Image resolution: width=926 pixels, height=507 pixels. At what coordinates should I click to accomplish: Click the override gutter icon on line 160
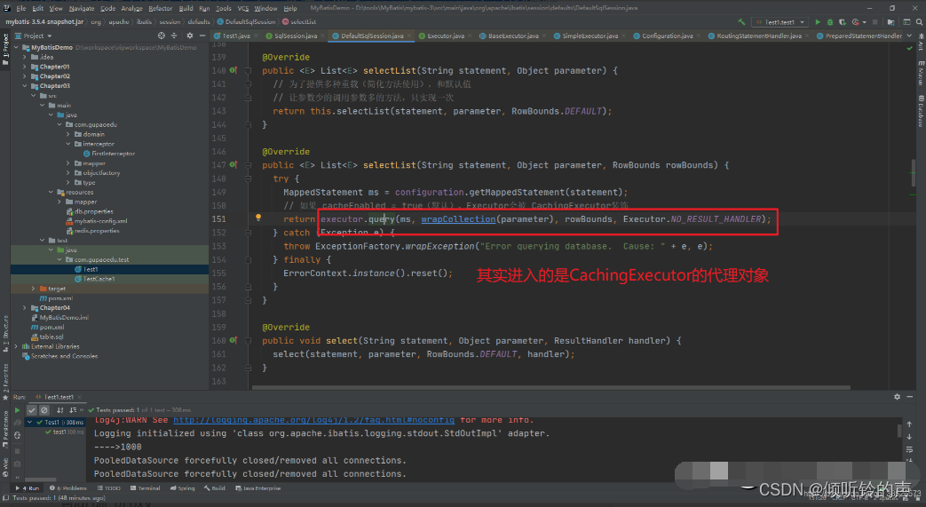point(233,340)
